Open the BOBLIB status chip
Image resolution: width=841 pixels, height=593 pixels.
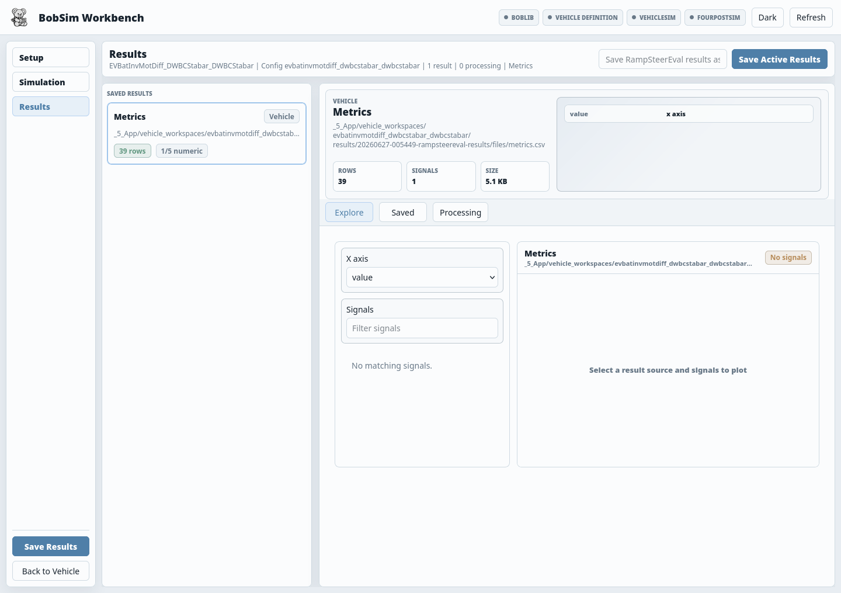click(x=519, y=18)
